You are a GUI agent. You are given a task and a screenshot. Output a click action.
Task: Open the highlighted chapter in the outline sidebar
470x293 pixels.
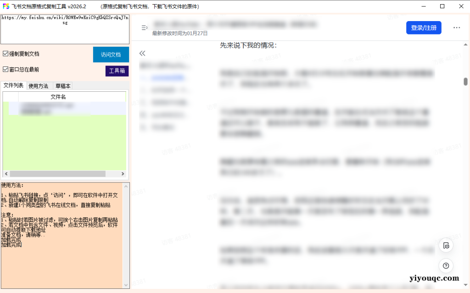coord(168,77)
